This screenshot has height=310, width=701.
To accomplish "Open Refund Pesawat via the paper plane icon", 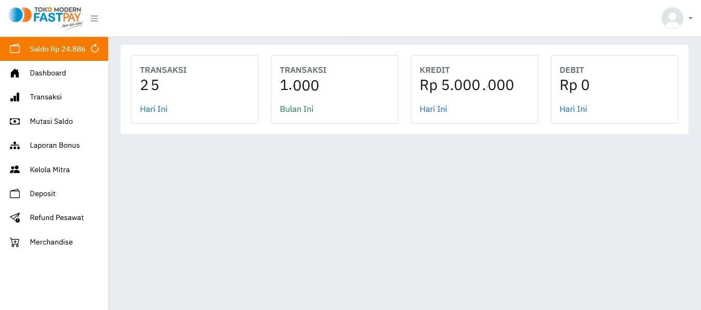I will pyautogui.click(x=15, y=217).
